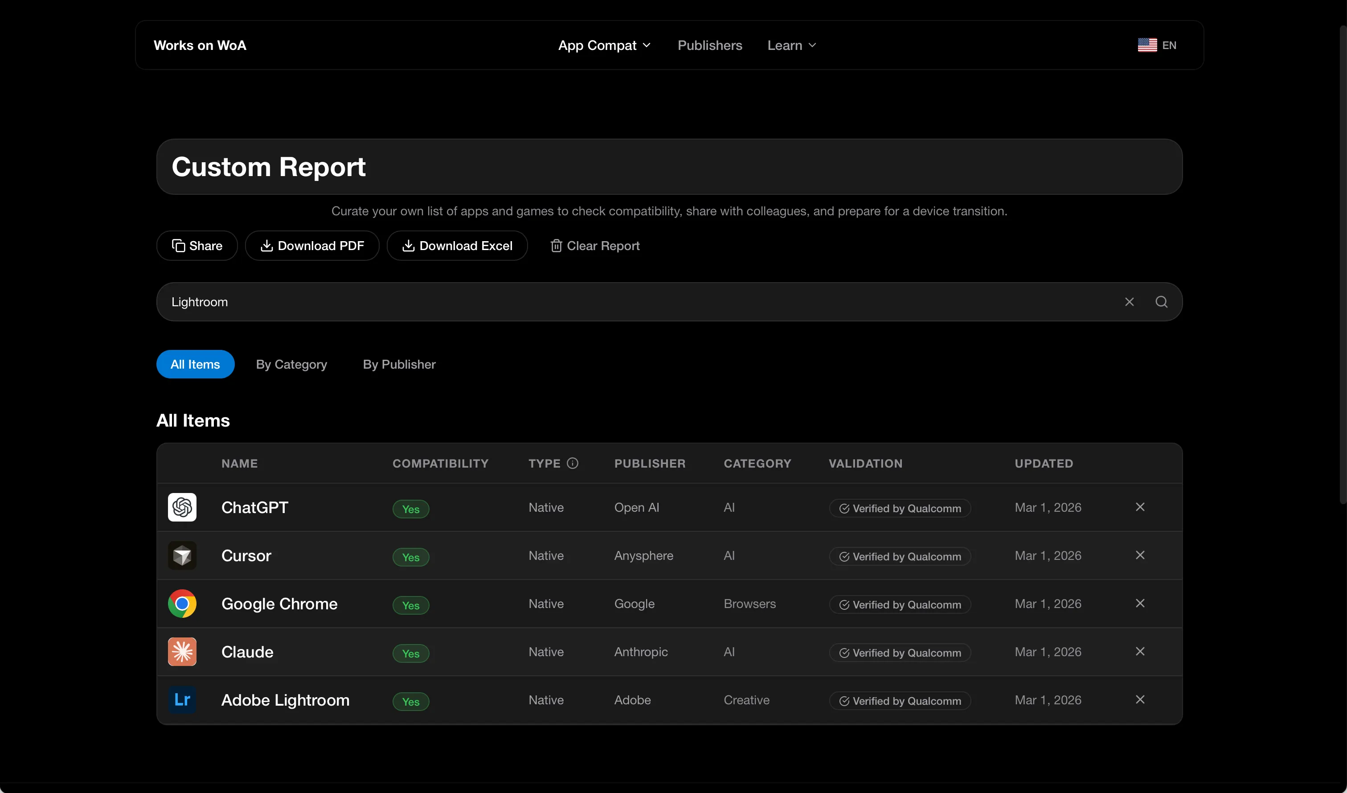1347x793 pixels.
Task: Click Google Chrome's Yes compatibility badge
Action: tap(410, 605)
